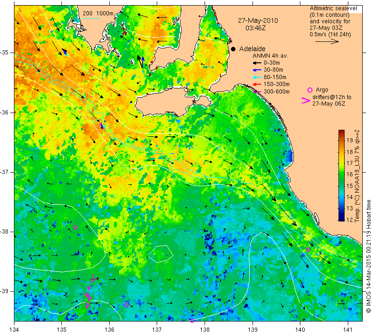Click the green 15°C band of the colorbar
This screenshot has height=335, width=372.
click(x=341, y=186)
